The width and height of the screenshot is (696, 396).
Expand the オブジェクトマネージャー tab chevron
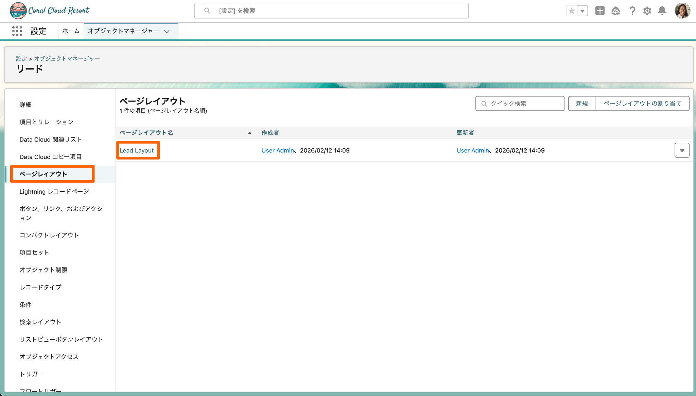(167, 32)
